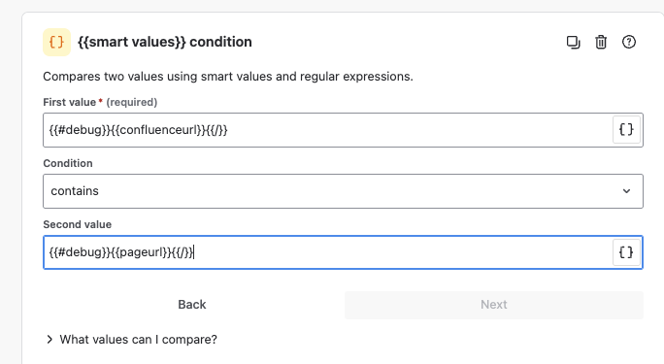Click the smart values condition heading text
This screenshot has height=364, width=664.
(x=165, y=42)
